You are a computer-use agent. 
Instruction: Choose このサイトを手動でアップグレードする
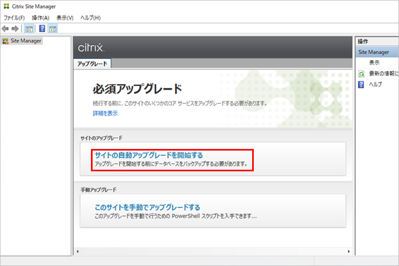pyautogui.click(x=147, y=207)
